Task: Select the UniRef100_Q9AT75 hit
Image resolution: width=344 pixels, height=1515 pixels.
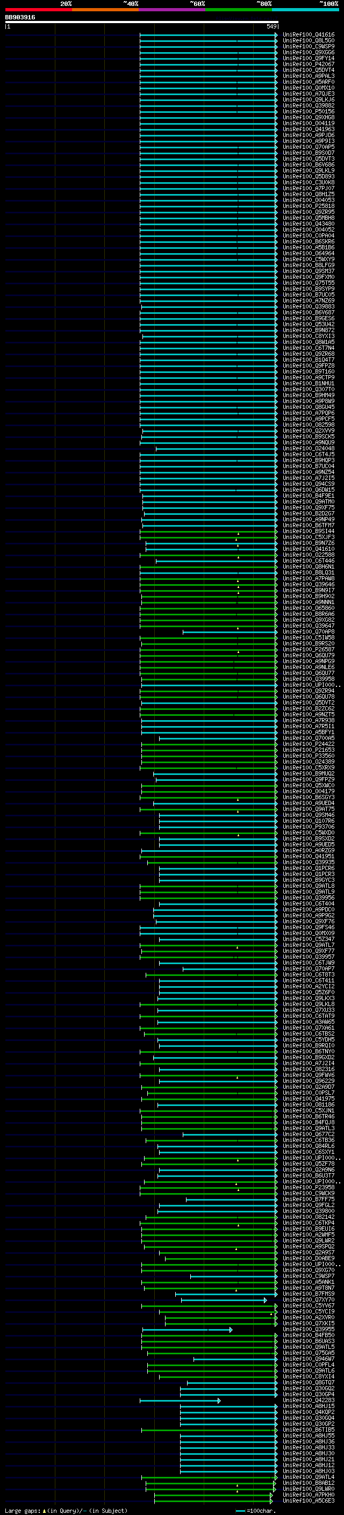Action: pos(308,809)
